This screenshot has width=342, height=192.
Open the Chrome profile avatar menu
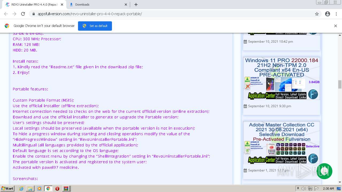pyautogui.click(x=328, y=14)
